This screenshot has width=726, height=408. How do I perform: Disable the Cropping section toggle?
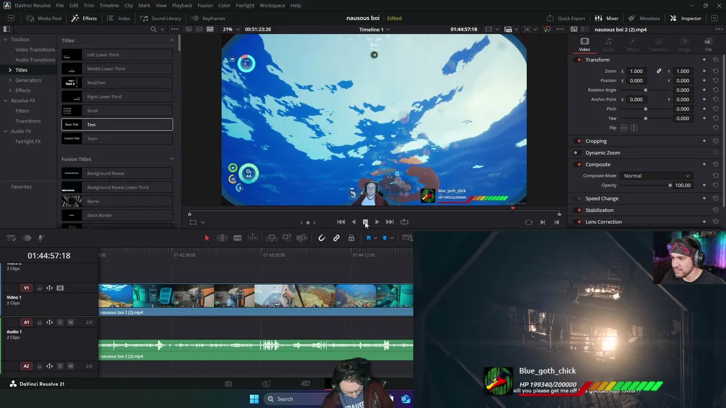click(579, 141)
